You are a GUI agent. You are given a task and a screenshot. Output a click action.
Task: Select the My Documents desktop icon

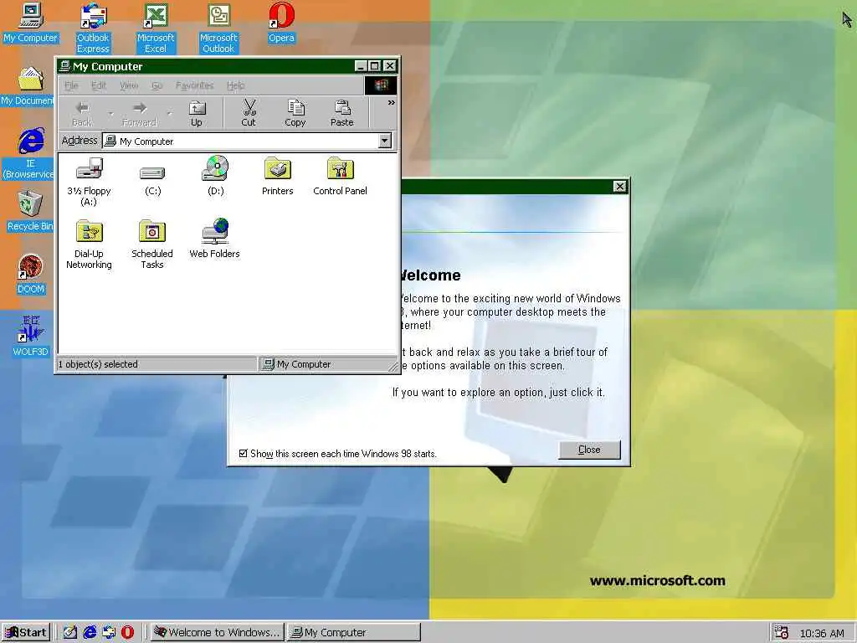(28, 85)
